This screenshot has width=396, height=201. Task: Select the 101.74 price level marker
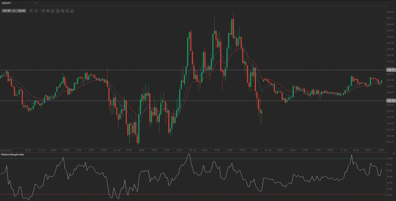390,100
